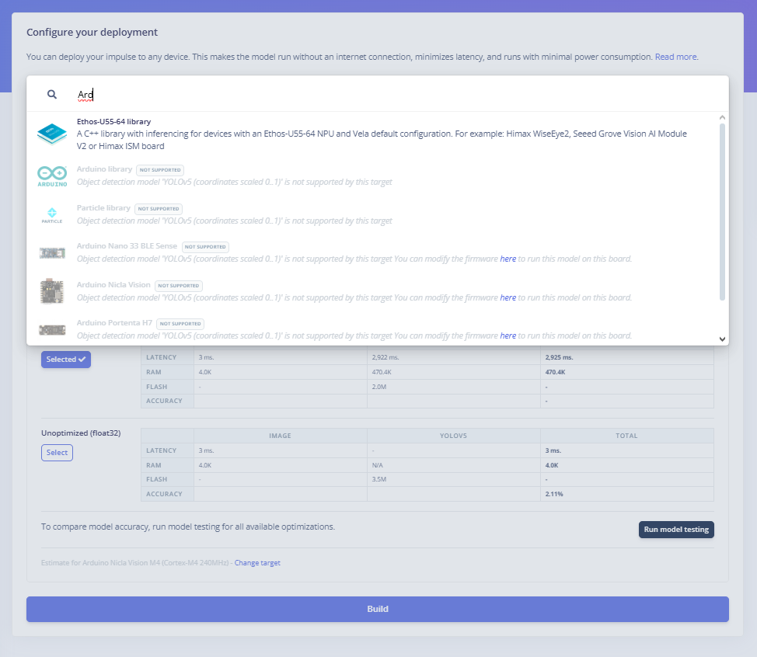Choose Select for Unoptimized (float32)
The height and width of the screenshot is (657, 757).
57,453
